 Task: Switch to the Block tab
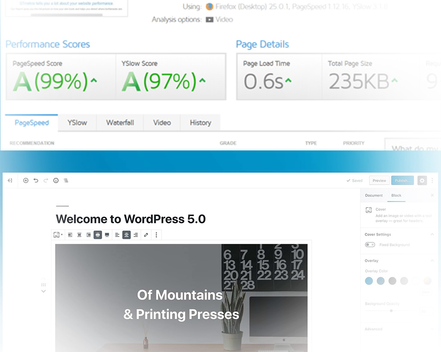pyautogui.click(x=396, y=196)
